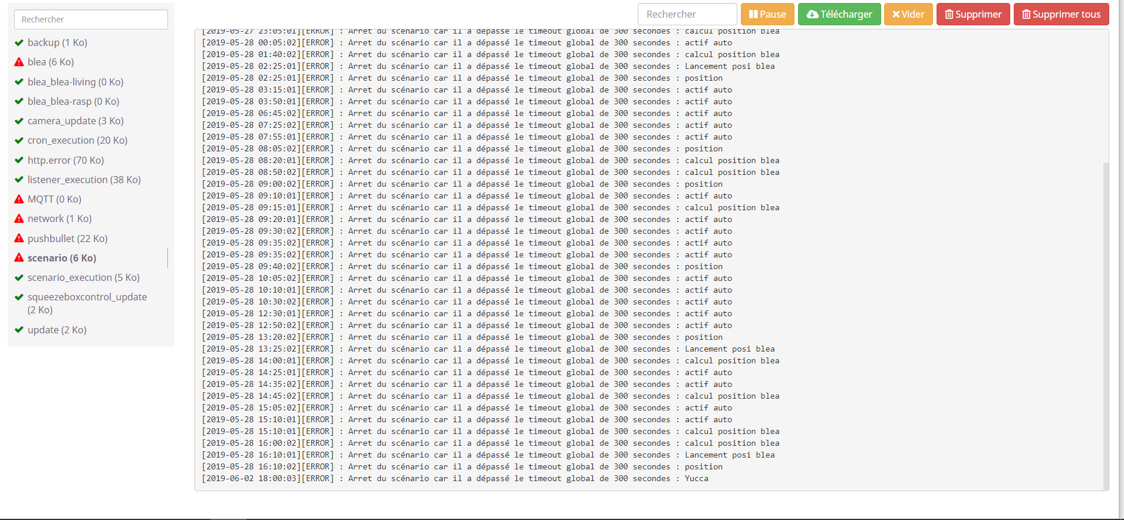Open the pushbullet (22 Ko) log

[x=68, y=239]
